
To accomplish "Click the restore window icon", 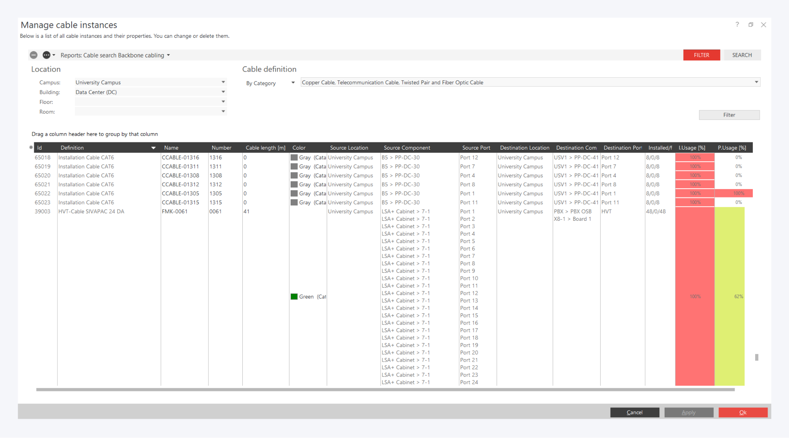I will click(751, 25).
